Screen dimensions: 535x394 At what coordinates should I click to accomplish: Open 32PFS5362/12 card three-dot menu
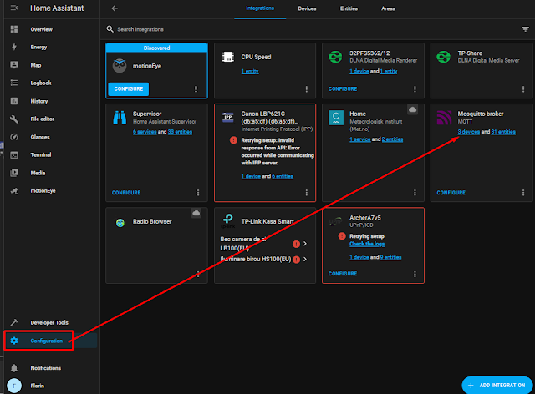coord(415,89)
